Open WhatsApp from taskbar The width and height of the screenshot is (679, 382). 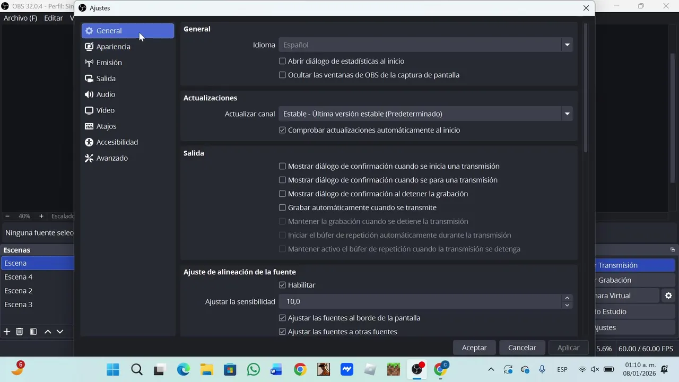click(254, 369)
